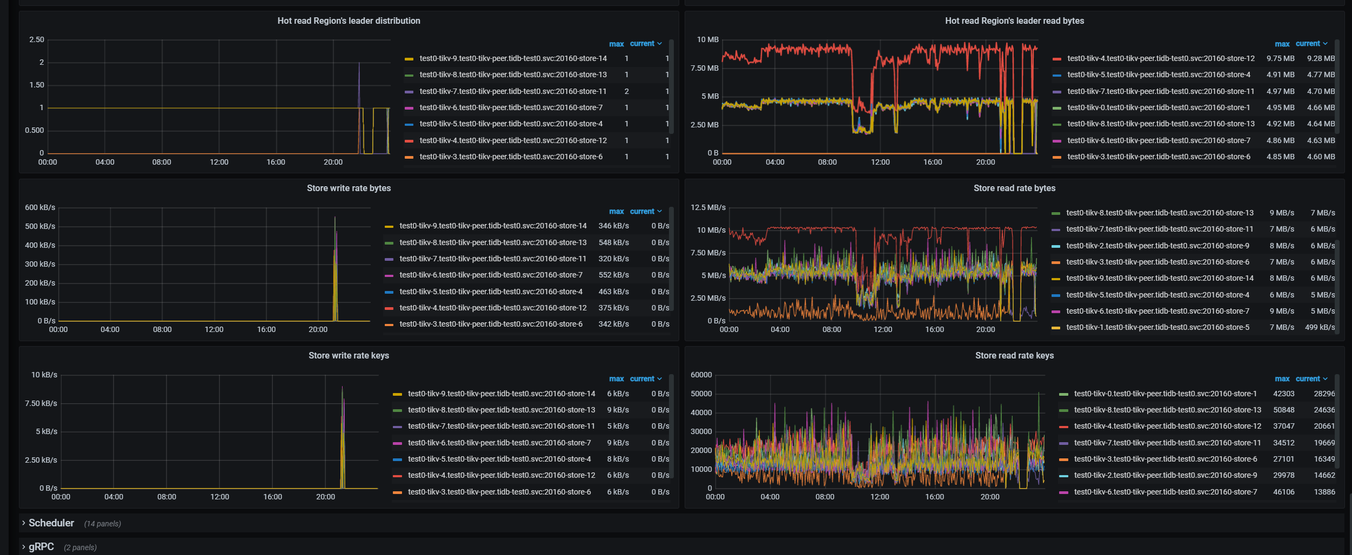Expand the gRPC row
The width and height of the screenshot is (1352, 555).
(41, 547)
